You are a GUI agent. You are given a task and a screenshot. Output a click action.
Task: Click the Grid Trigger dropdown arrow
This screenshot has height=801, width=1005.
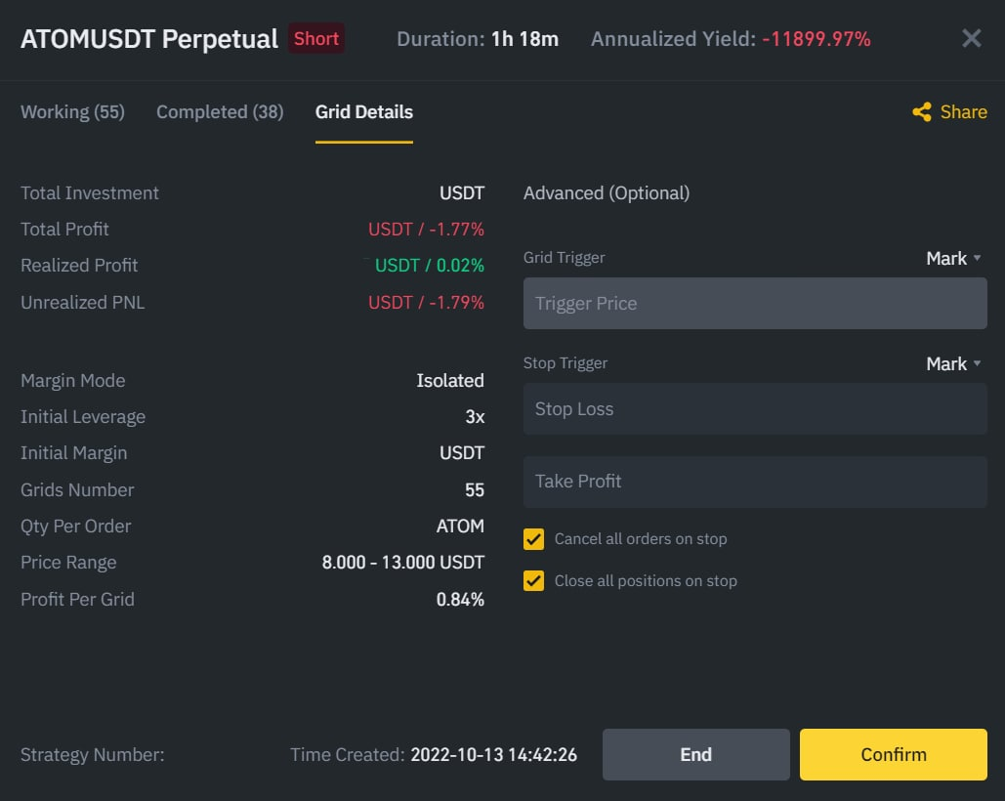[x=977, y=258]
